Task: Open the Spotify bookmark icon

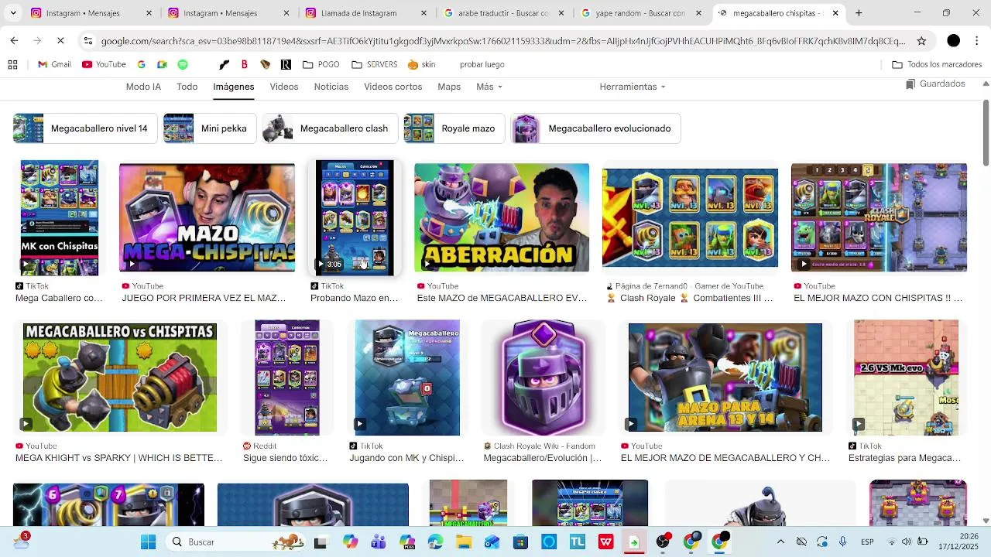Action: pyautogui.click(x=183, y=65)
